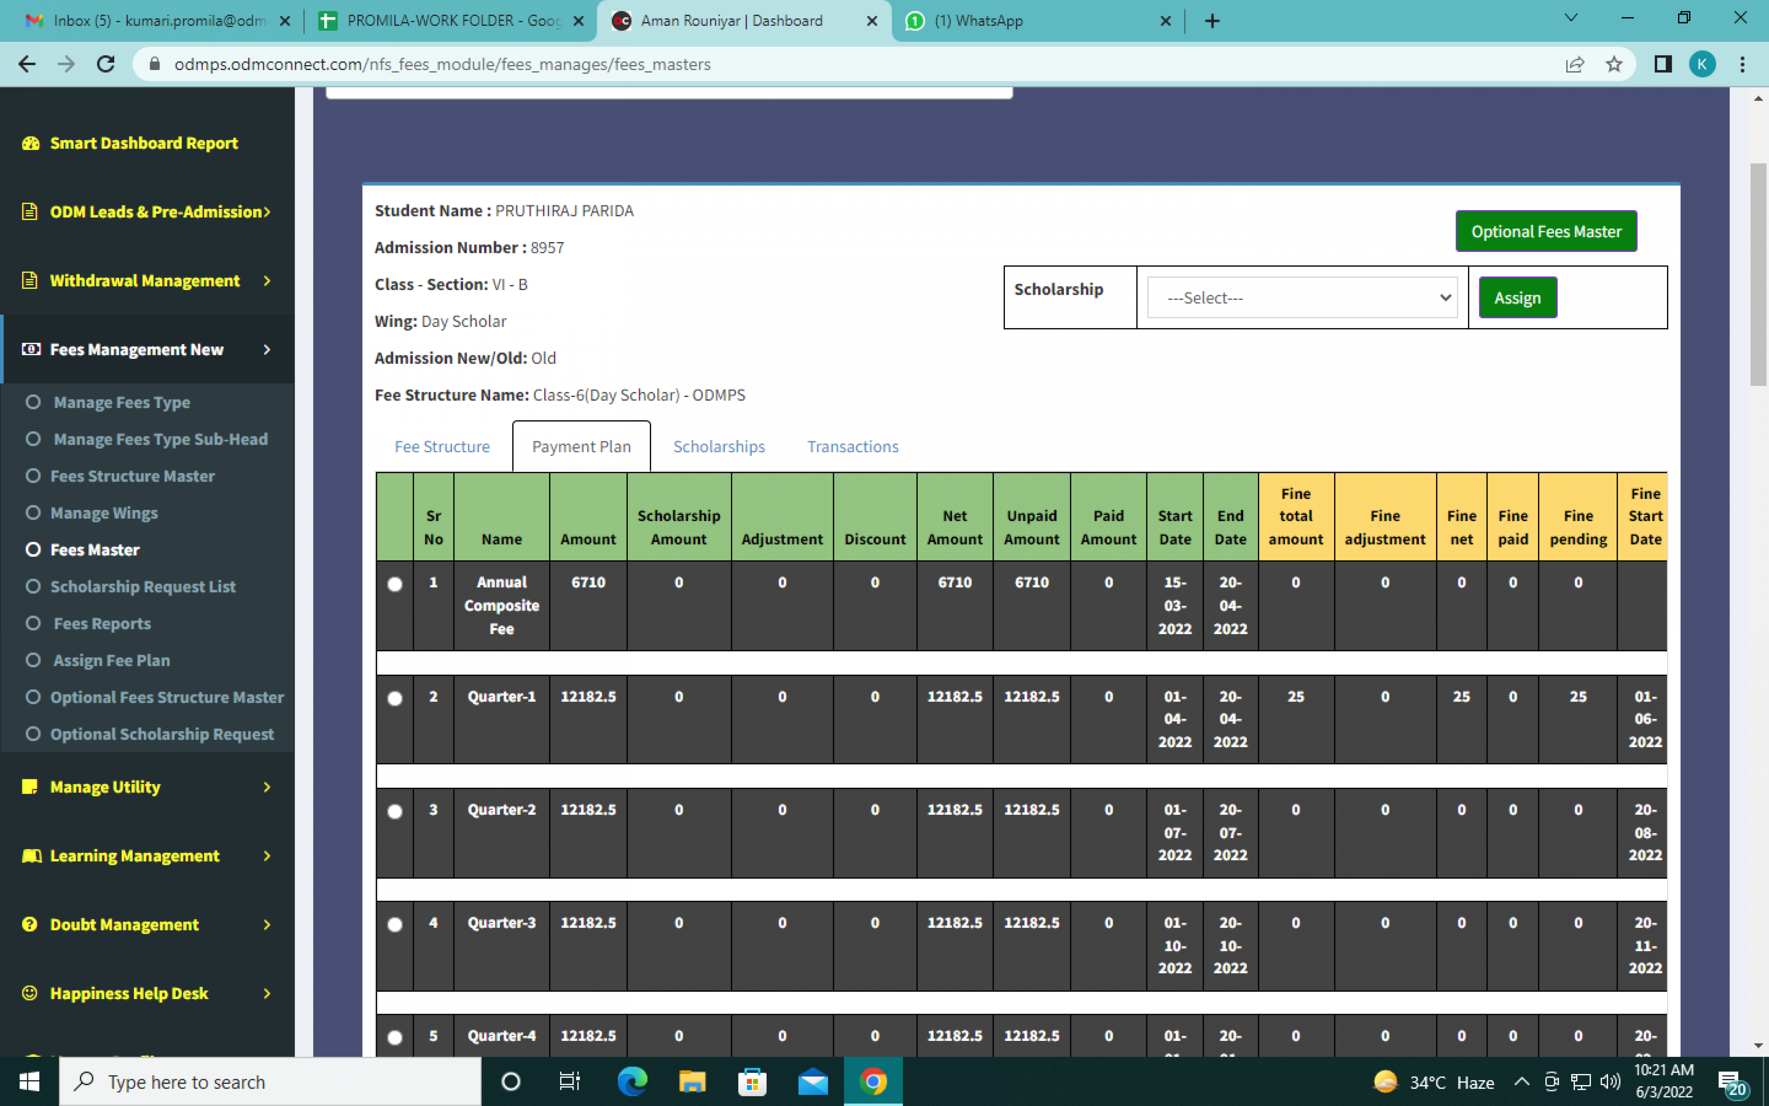Switch to the Transactions tab

pyautogui.click(x=852, y=446)
